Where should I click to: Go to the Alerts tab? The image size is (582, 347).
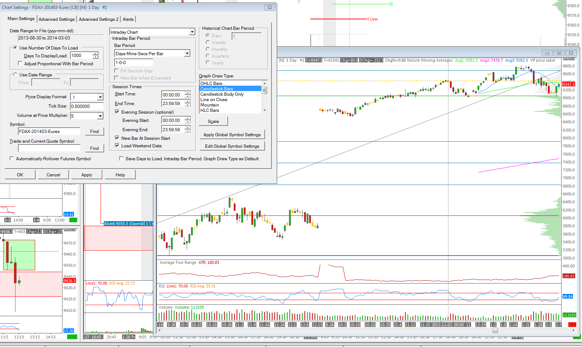tap(128, 19)
